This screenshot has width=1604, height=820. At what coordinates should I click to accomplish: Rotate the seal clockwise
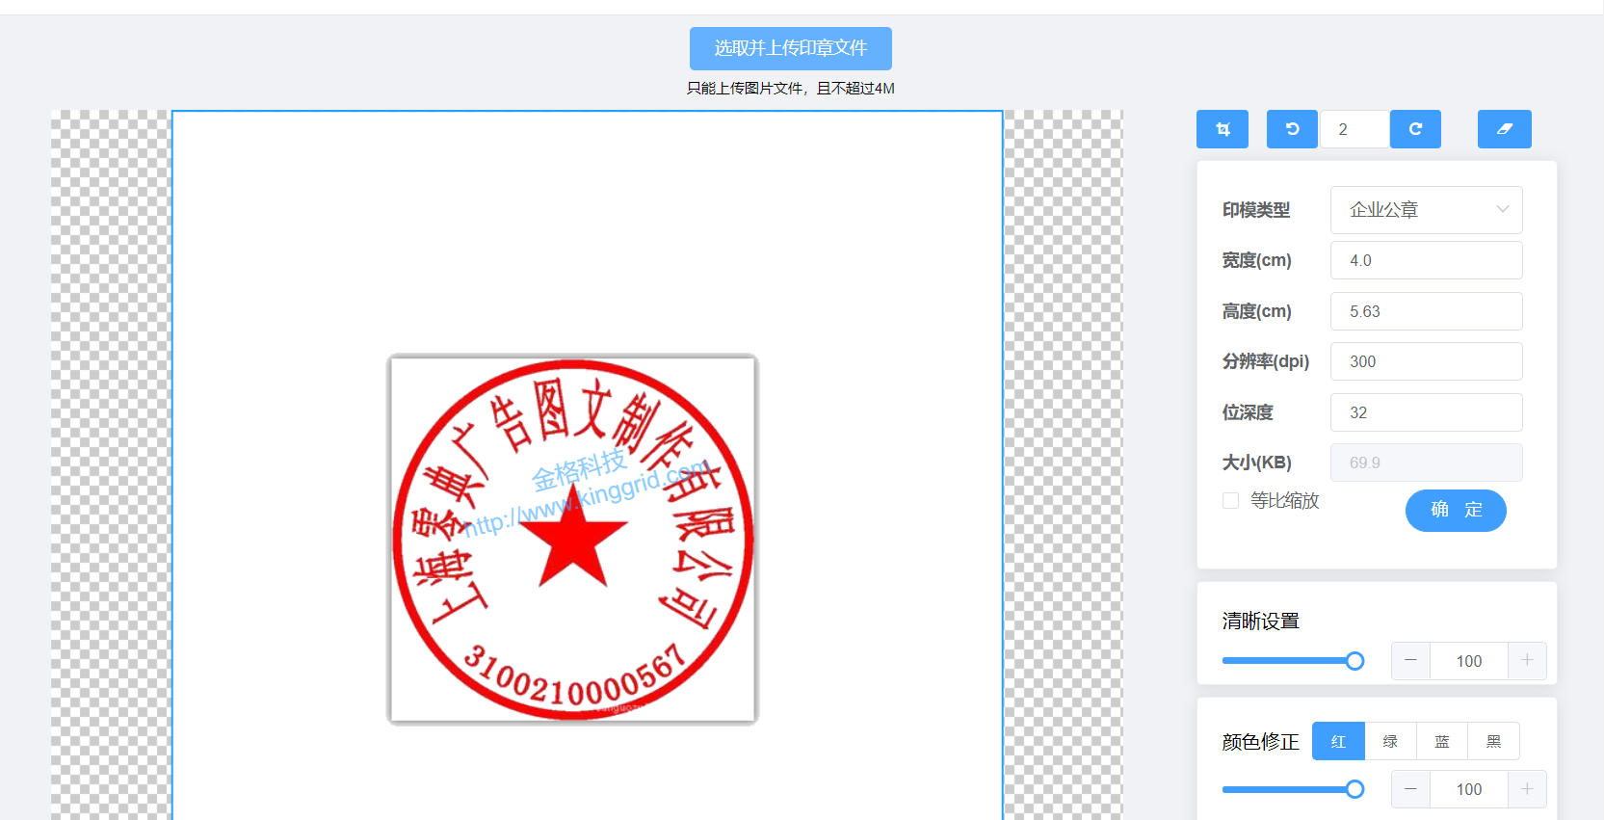[1415, 129]
